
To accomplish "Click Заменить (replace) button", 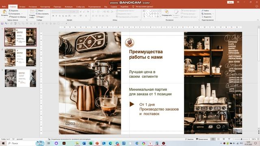I will [207, 14].
